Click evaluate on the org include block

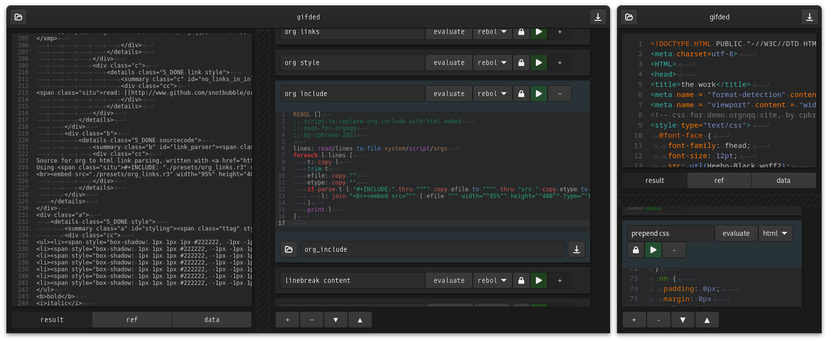449,94
